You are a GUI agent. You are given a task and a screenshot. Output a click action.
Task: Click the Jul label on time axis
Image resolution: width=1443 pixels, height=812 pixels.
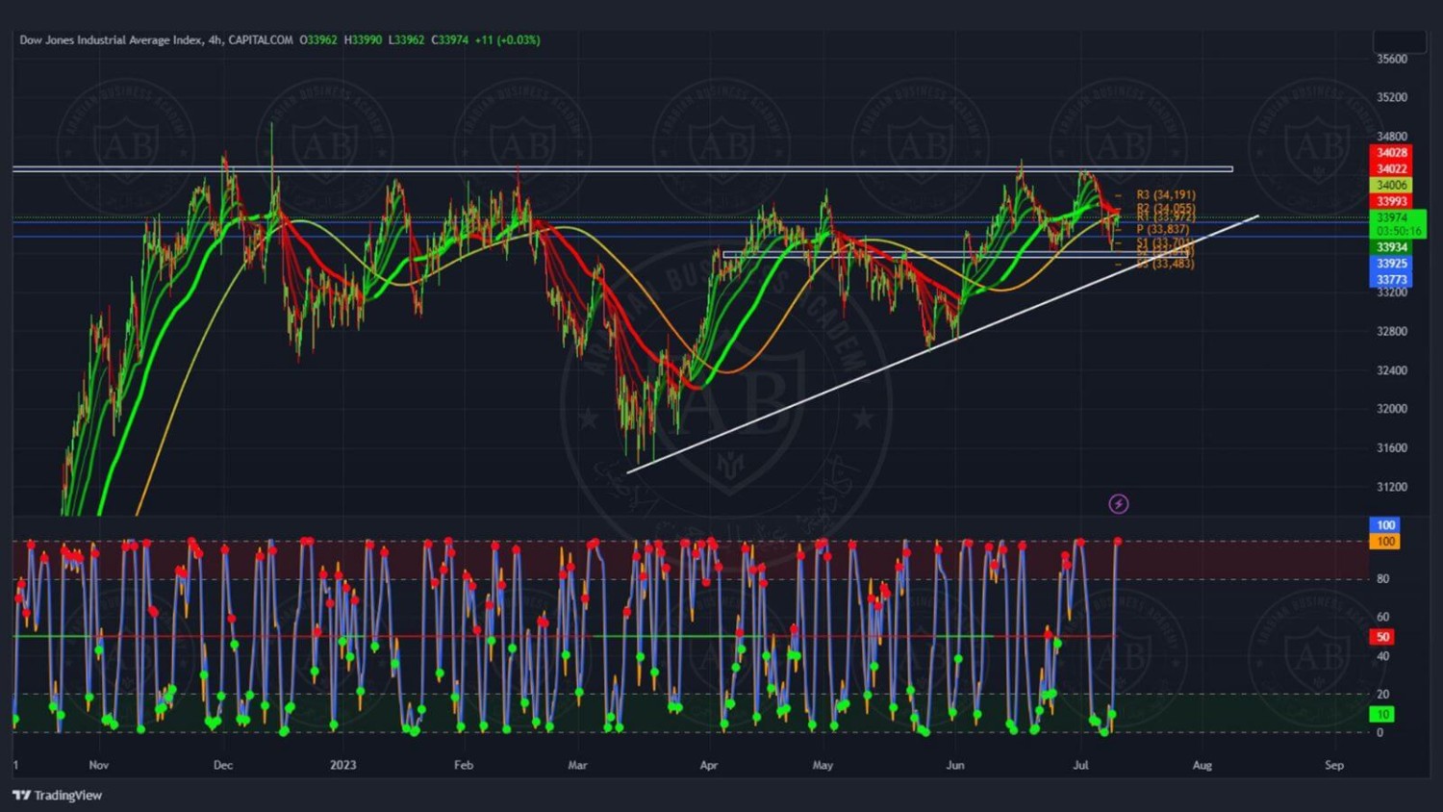click(x=1080, y=765)
